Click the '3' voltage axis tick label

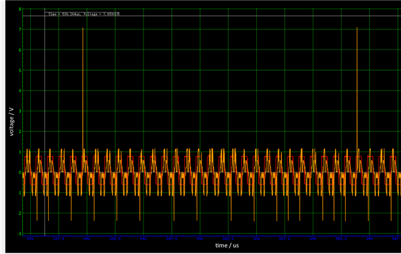pos(20,111)
